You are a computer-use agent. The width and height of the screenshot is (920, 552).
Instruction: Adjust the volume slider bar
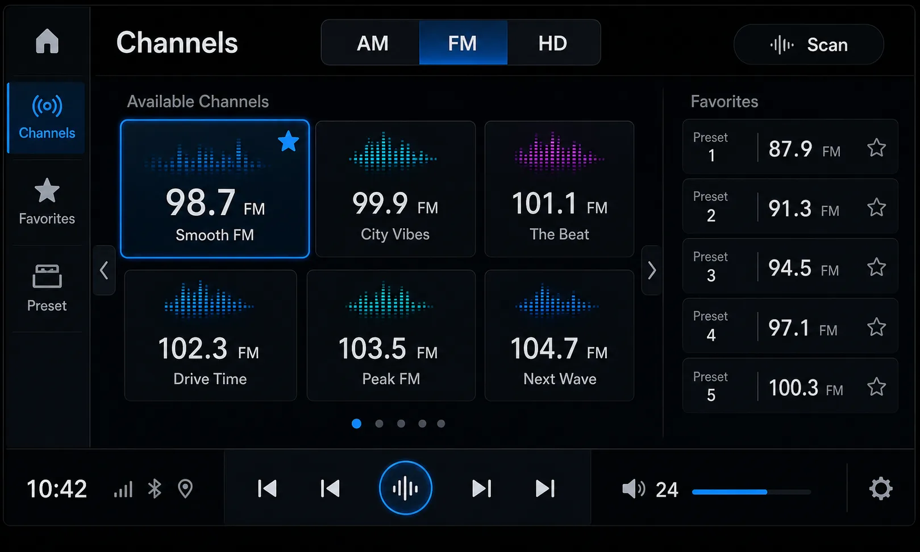point(751,492)
